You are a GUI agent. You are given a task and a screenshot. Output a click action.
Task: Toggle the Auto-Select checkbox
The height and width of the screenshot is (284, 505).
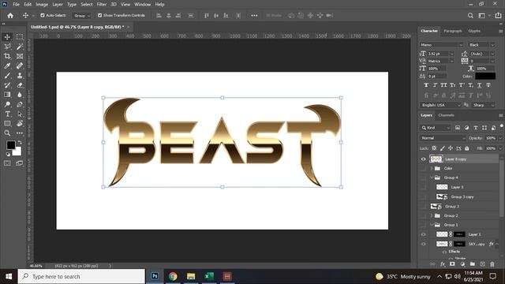tap(42, 15)
